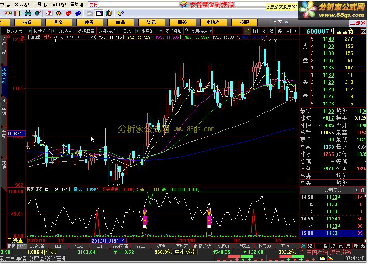Click the blue circular info icon
This screenshot has width=368, height=264.
click(x=78, y=13)
